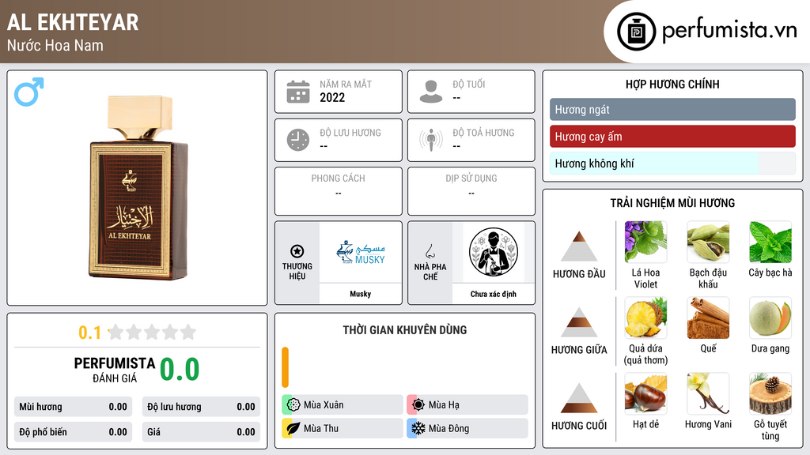Click the Dịp sử dụng field

click(471, 191)
